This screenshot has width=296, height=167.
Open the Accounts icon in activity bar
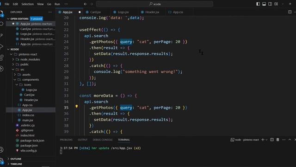tap(1, 149)
